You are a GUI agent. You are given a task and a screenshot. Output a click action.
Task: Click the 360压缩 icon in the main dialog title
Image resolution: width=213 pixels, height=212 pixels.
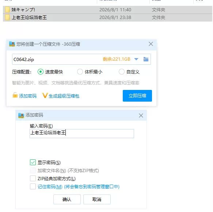coord(12,44)
